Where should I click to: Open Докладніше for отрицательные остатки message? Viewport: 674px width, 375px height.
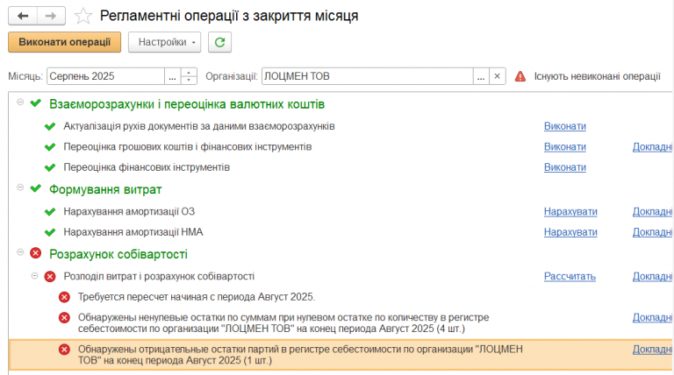point(653,350)
